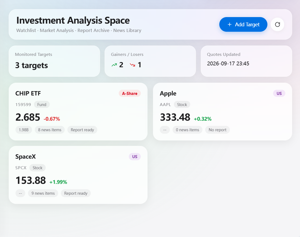The width and height of the screenshot is (300, 237).
Task: Open CHIP ETF's Report ready chip
Action: click(x=82, y=130)
